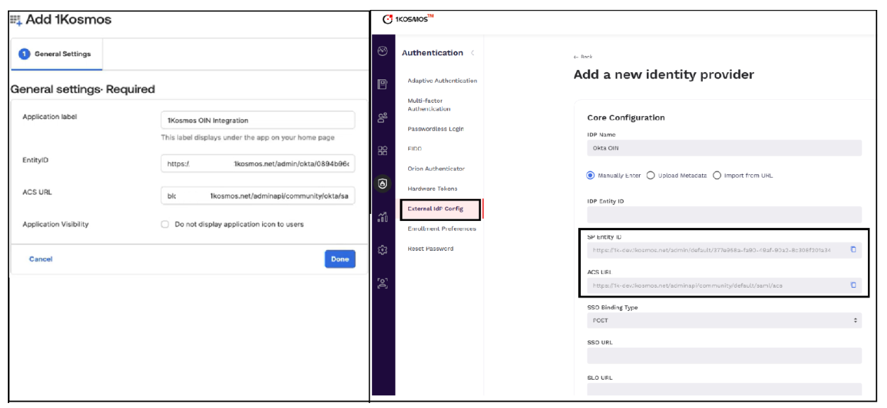Viewport: 887px width, 408px height.
Task: Check 'Do not display application icon to users'
Action: tap(165, 225)
